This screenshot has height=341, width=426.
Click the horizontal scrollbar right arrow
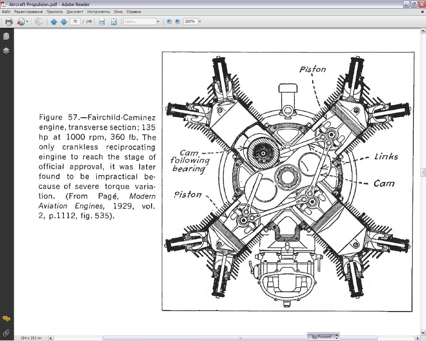coord(417,338)
